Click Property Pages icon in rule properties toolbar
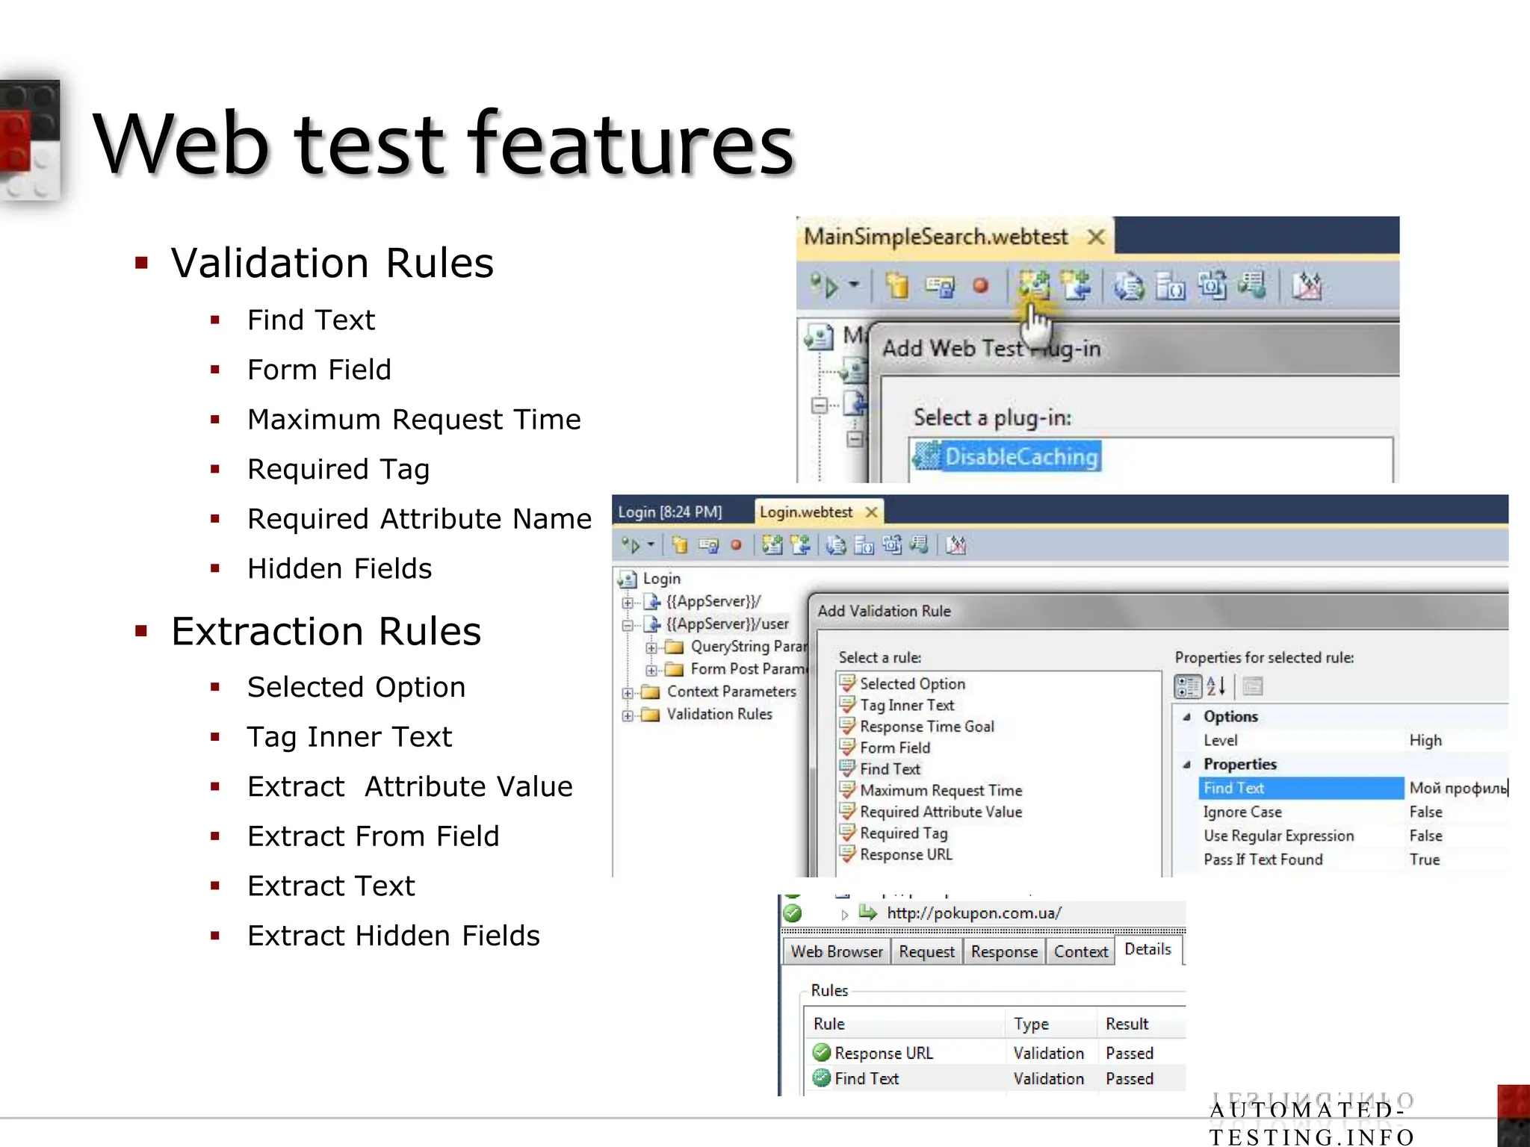Viewport: 1530px width, 1147px height. (1253, 686)
